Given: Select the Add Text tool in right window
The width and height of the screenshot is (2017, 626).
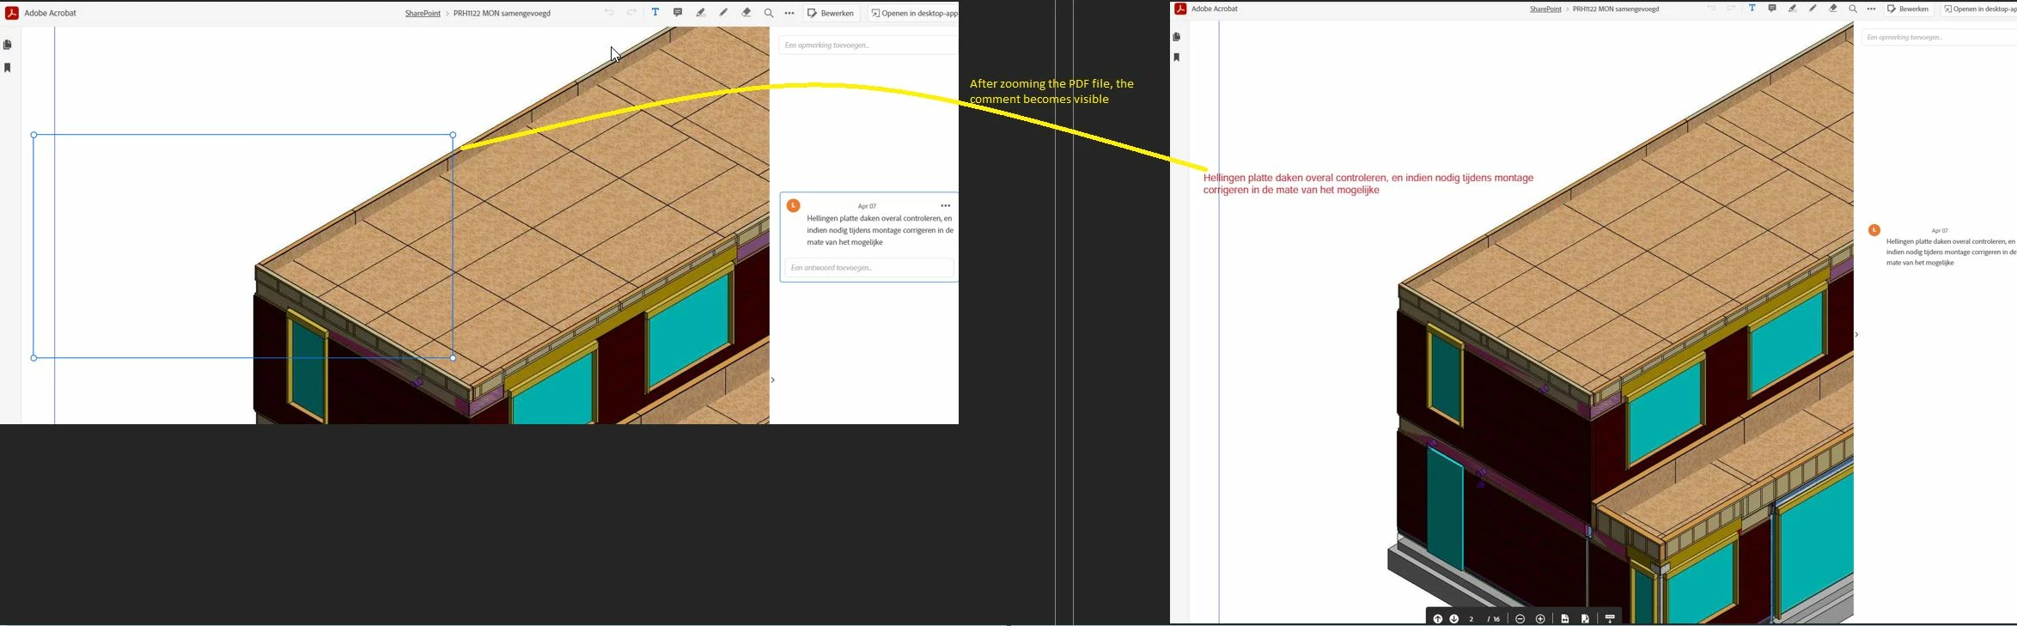Looking at the screenshot, I should (x=1752, y=9).
